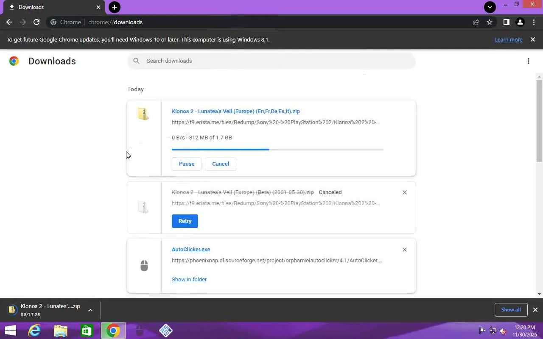Remove the AutoClicker.exe entry from list
Screen dimensions: 543x339
tap(405, 250)
